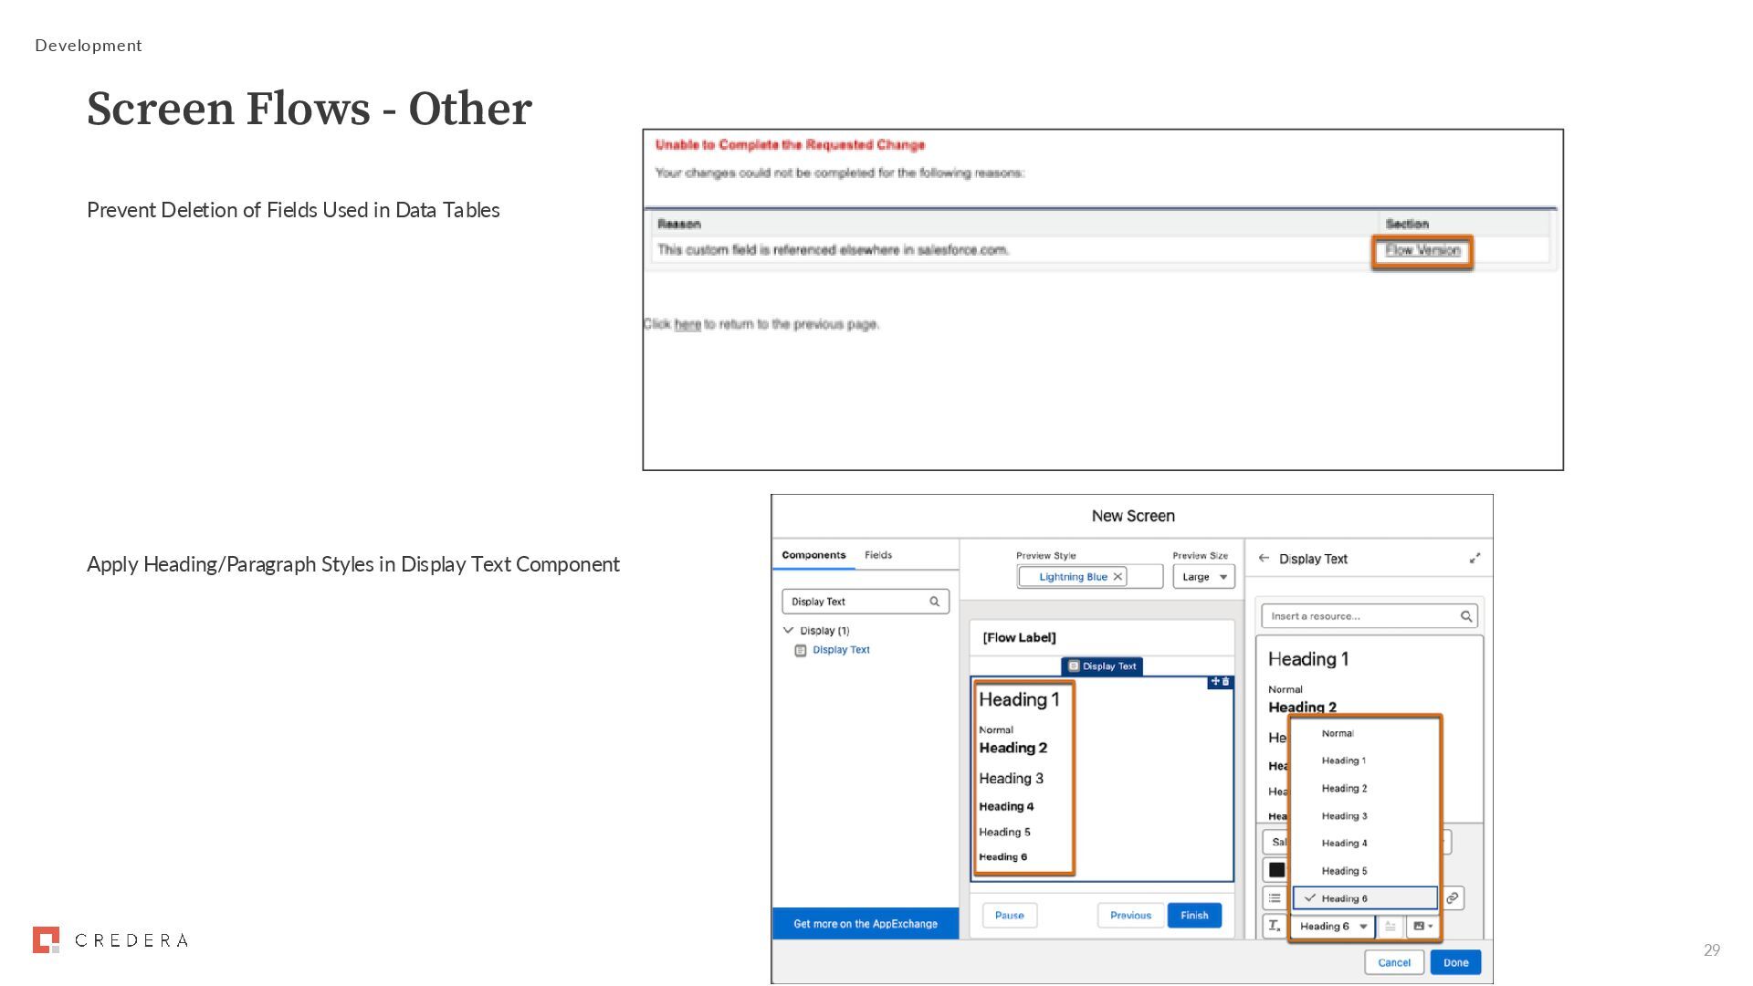The height and width of the screenshot is (986, 1753).
Task: Expand the Display Text editor panel
Action: (1475, 559)
